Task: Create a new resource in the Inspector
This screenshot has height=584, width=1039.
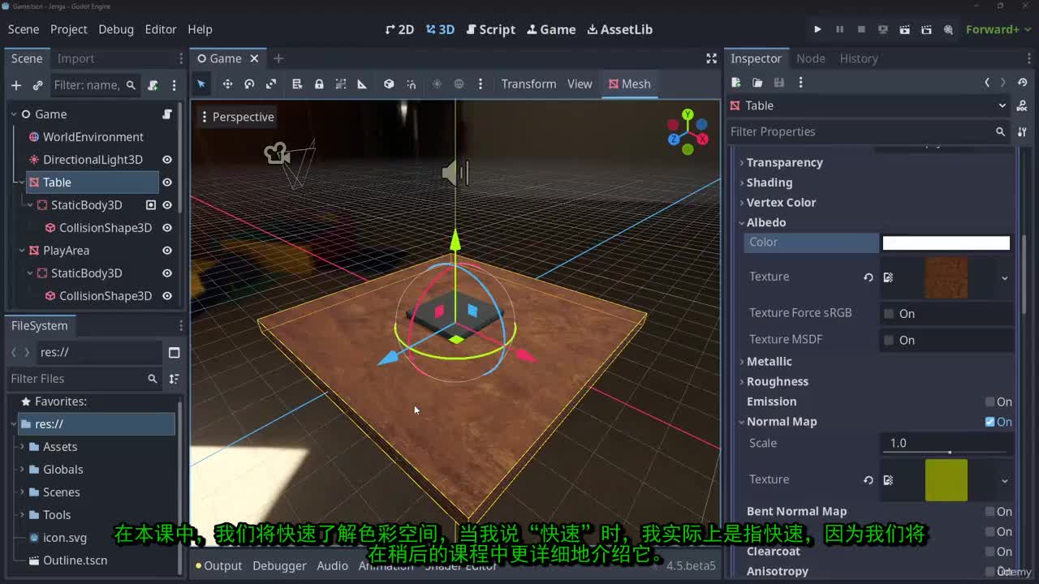Action: 735,83
